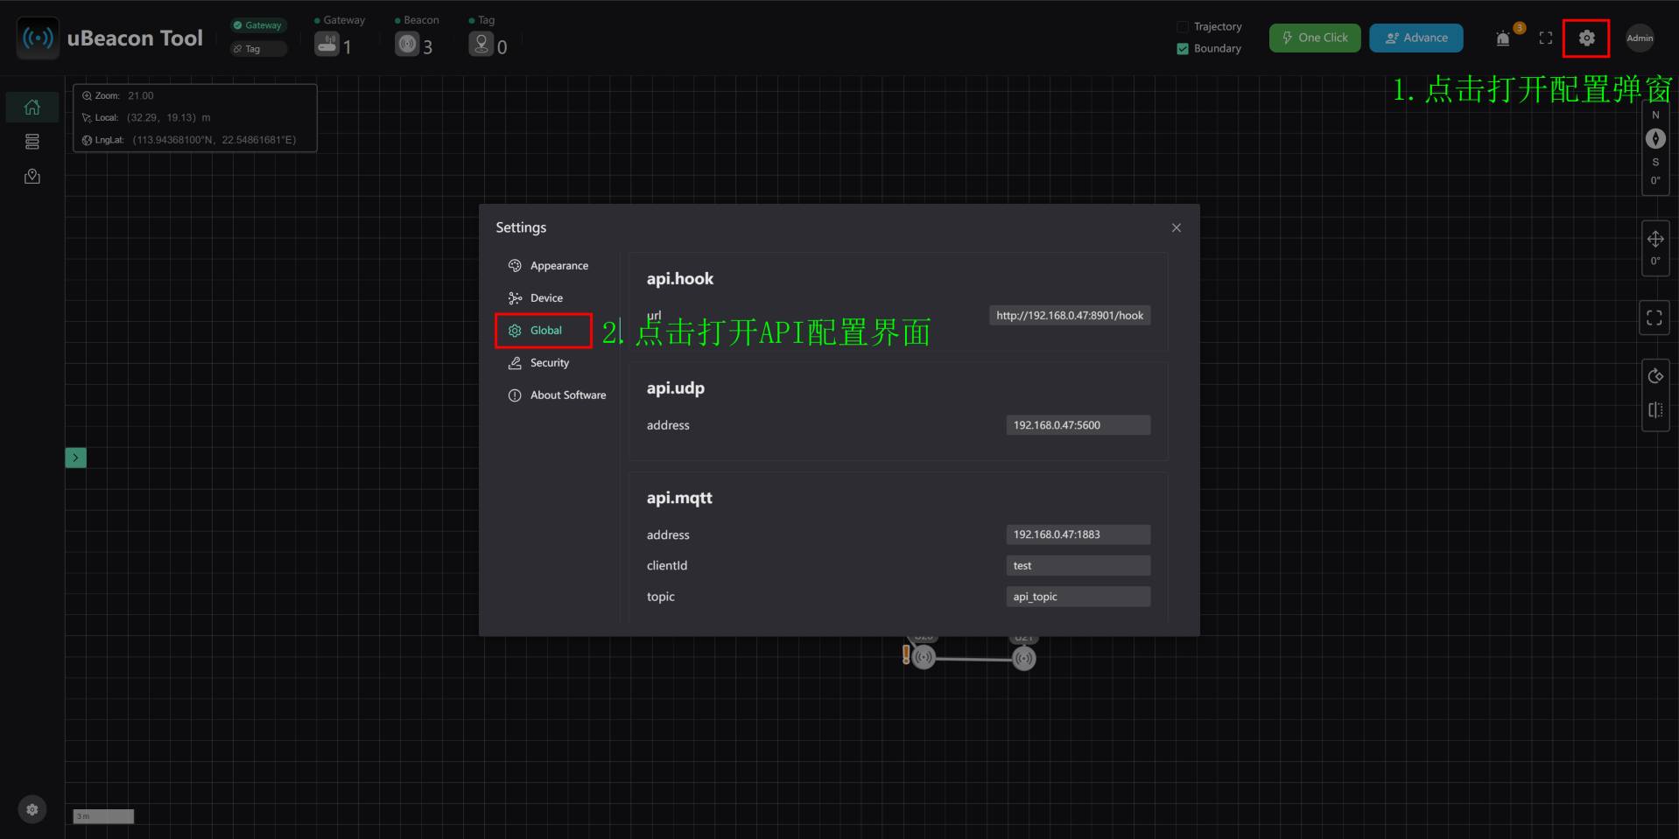
Task: Toggle fullscreen icon in top bar
Action: (1546, 38)
